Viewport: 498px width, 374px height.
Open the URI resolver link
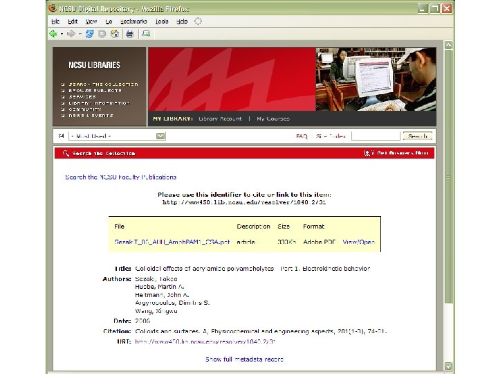tap(205, 341)
